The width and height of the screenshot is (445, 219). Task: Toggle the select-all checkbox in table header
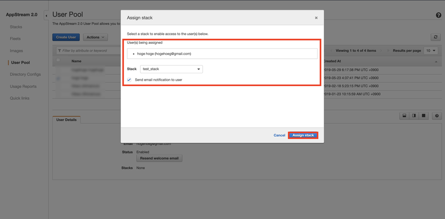coord(58,60)
